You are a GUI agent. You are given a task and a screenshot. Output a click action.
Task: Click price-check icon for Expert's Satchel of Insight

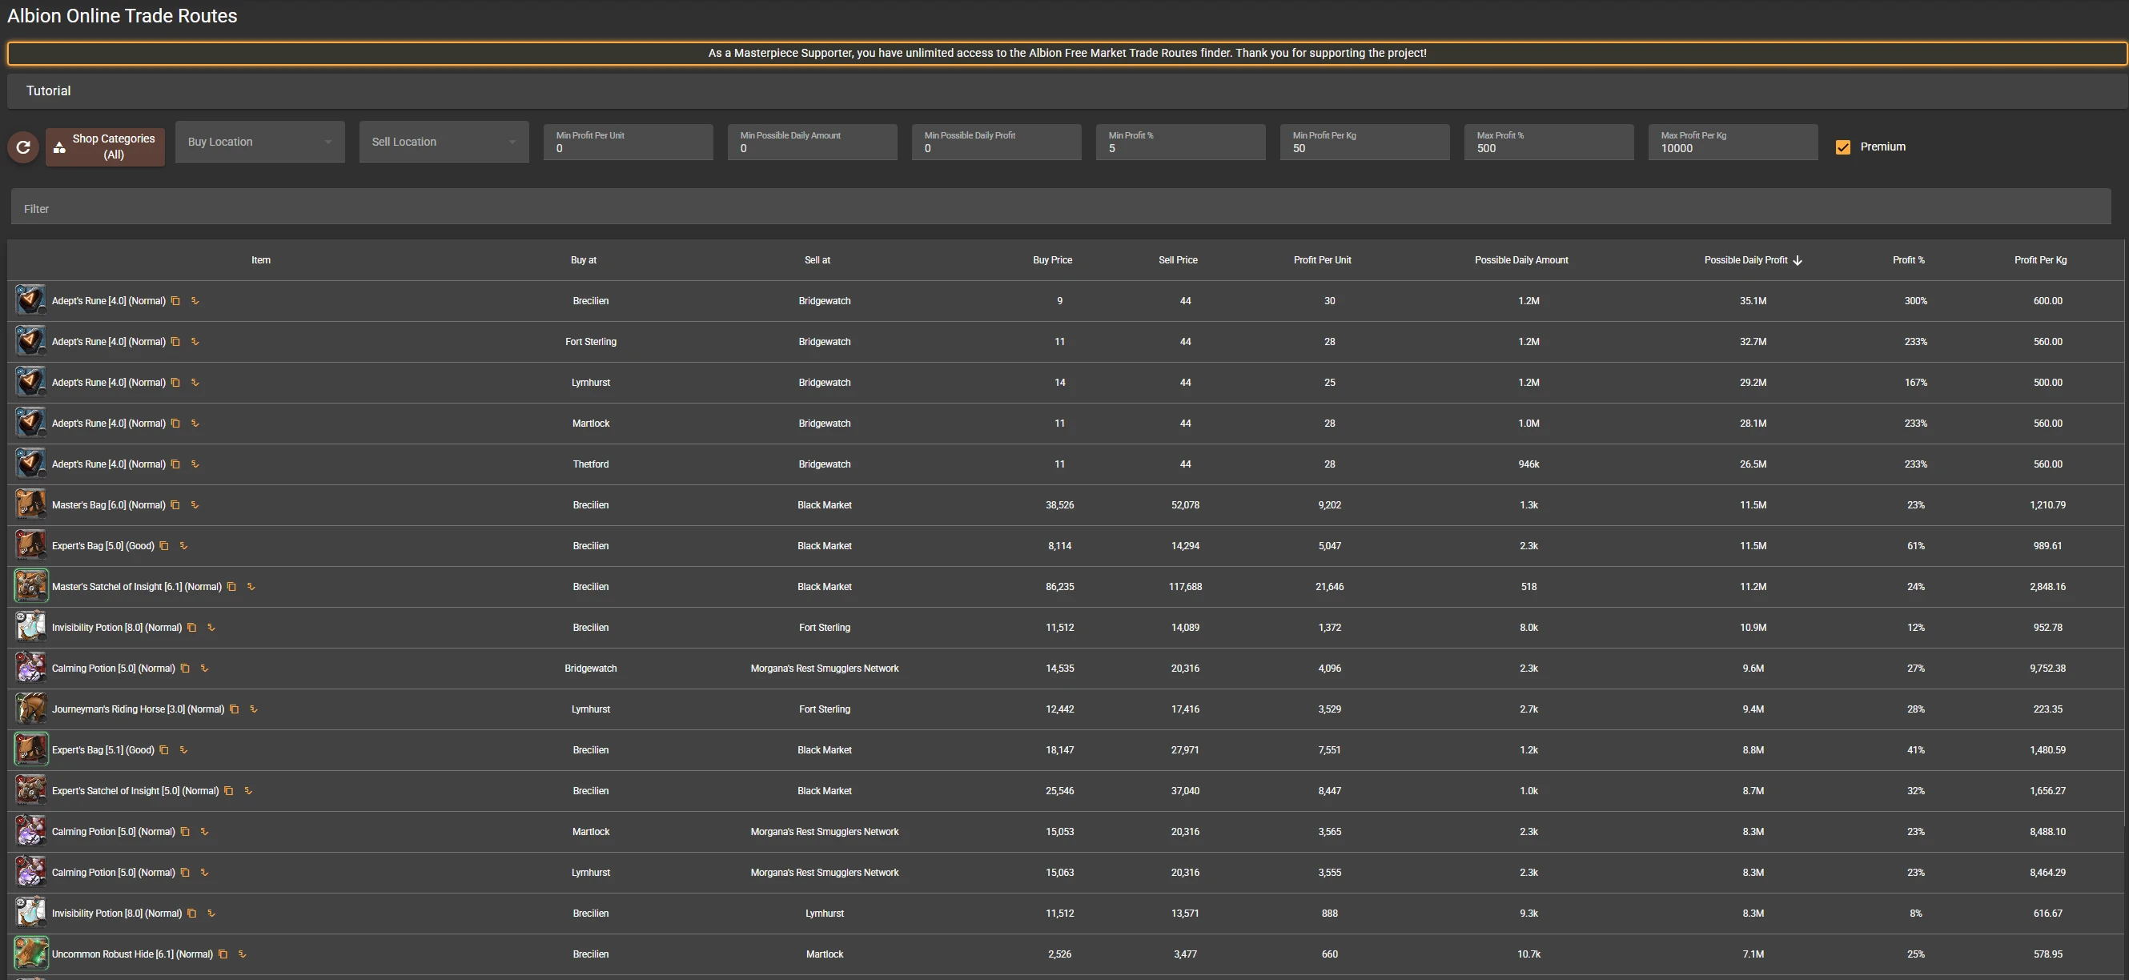[248, 791]
